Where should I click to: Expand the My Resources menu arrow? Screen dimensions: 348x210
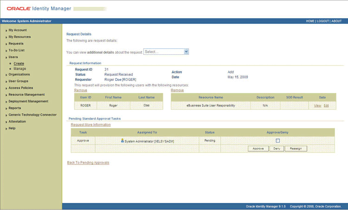6,37
